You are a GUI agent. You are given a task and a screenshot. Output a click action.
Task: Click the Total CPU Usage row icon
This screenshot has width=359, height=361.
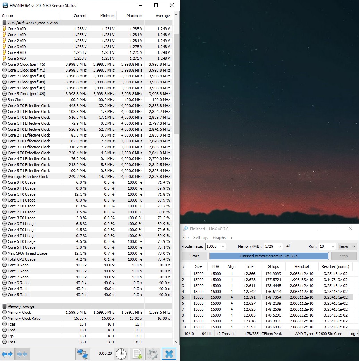tap(5, 259)
